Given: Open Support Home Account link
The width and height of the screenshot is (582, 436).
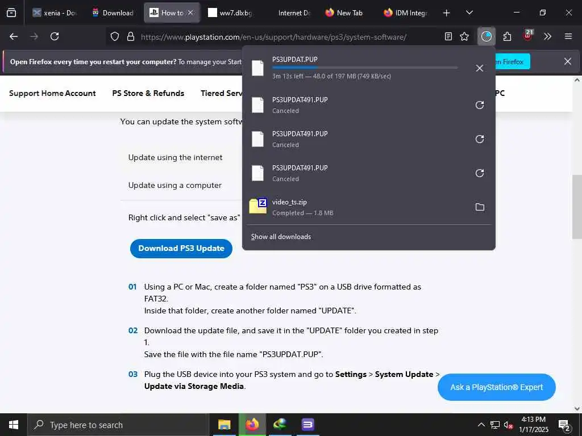Looking at the screenshot, I should pos(52,94).
